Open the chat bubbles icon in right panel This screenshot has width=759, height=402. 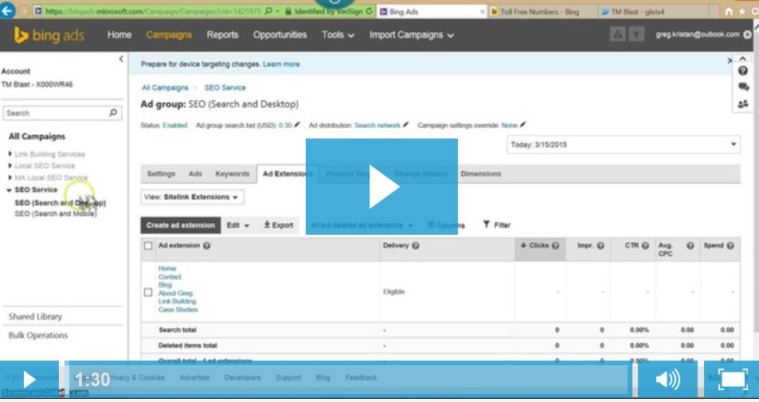point(743,87)
